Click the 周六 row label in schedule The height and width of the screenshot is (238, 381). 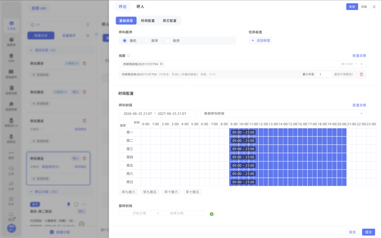[x=130, y=173]
